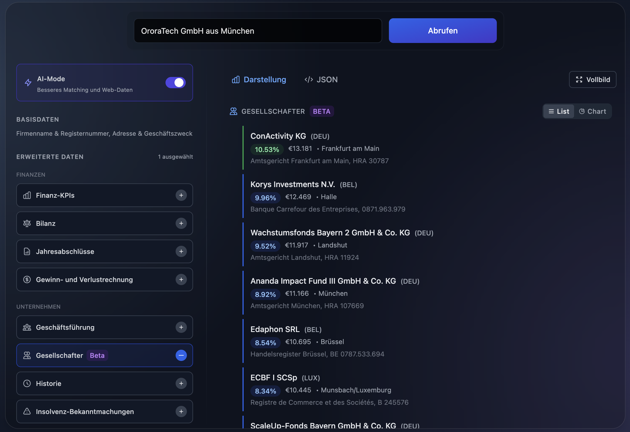
Task: Click Banque Carrefour des Entreprises register text
Action: 328,209
